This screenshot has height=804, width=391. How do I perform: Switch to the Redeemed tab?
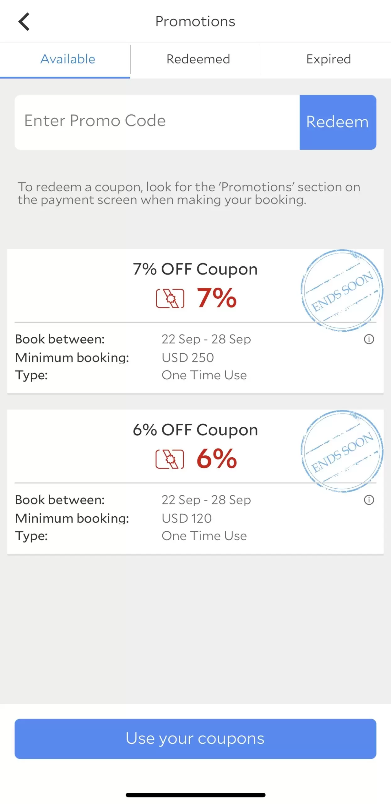pos(198,59)
